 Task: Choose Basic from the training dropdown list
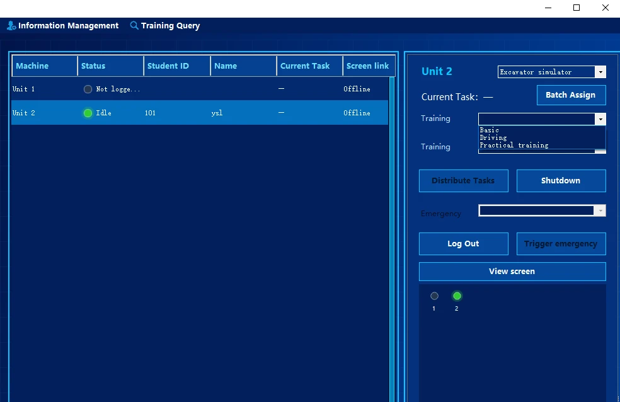(541, 130)
